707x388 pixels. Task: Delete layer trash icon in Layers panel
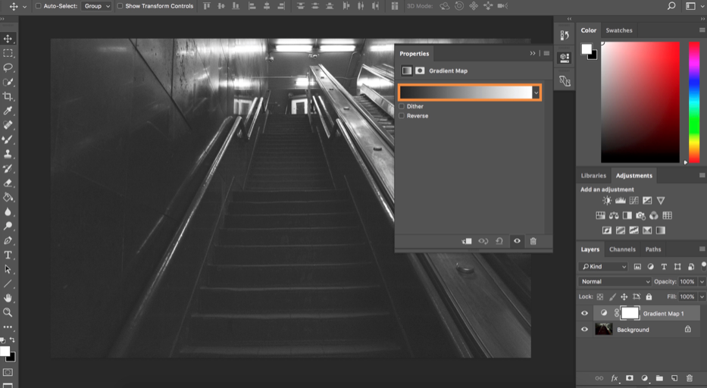coord(689,378)
